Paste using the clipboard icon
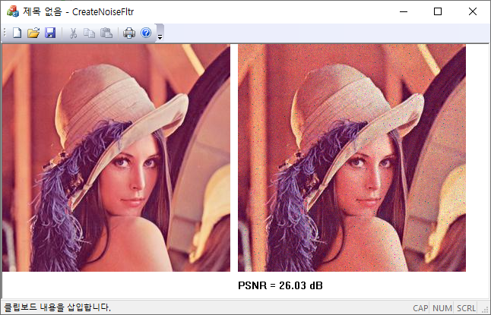 tap(106, 33)
